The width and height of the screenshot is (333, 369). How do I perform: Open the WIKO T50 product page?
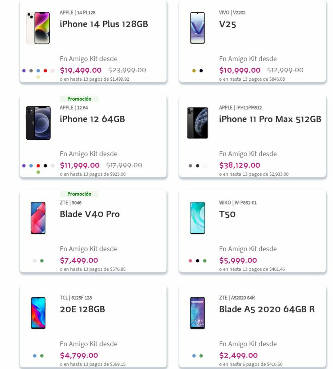pos(227,214)
